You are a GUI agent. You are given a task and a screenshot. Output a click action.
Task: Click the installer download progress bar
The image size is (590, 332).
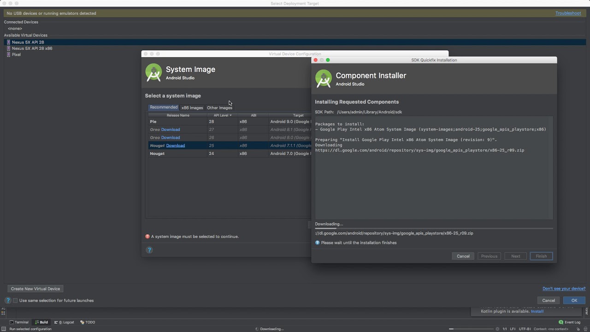pyautogui.click(x=434, y=228)
